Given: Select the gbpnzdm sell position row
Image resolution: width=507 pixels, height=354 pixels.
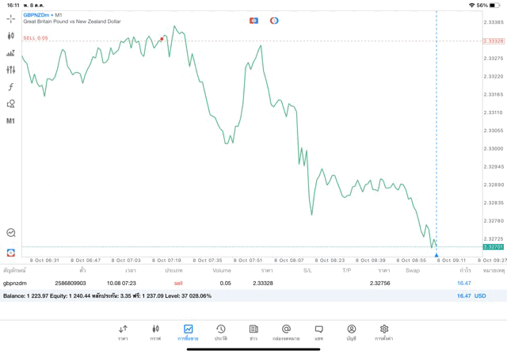Looking at the screenshot, I should [x=238, y=283].
